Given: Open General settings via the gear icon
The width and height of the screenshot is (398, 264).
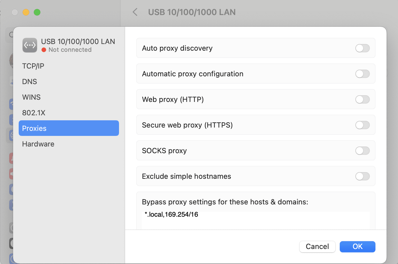Looking at the screenshot, I should [12, 228].
